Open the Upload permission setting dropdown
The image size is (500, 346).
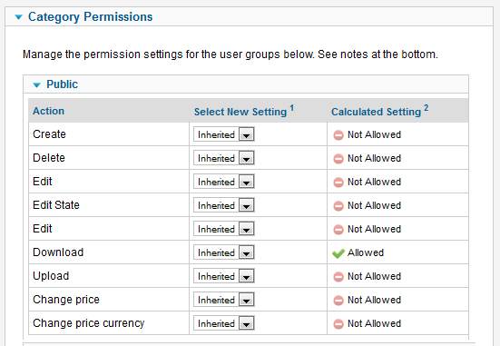pos(224,276)
